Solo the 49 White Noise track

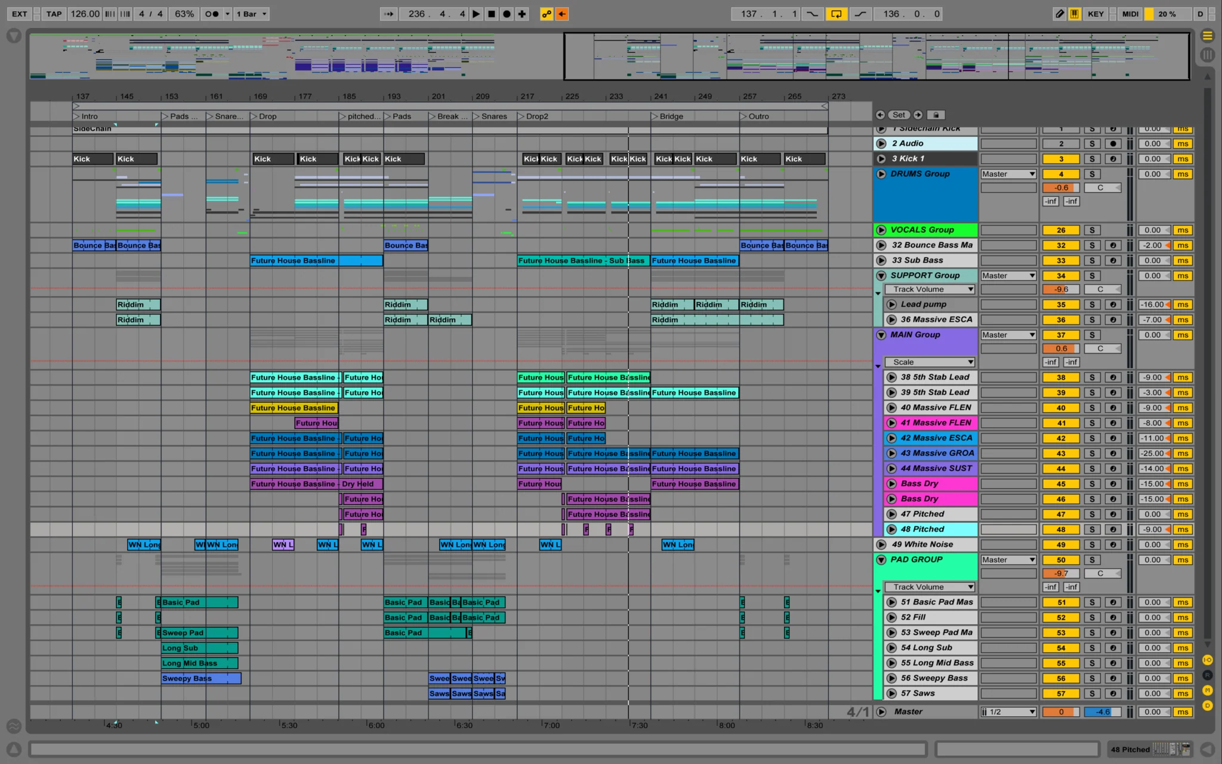tap(1092, 544)
